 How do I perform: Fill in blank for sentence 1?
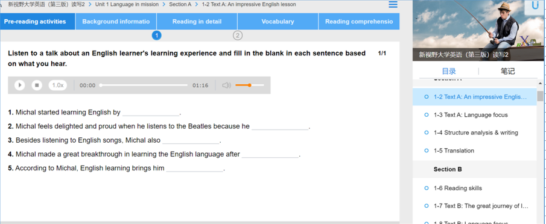click(151, 113)
